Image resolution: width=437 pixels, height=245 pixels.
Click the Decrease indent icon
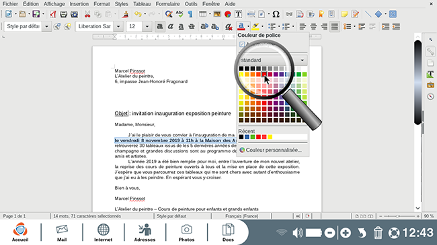tap(396, 26)
